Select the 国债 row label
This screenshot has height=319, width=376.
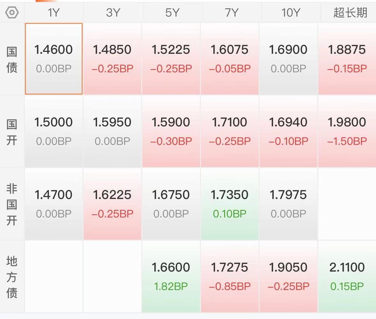tap(12, 60)
